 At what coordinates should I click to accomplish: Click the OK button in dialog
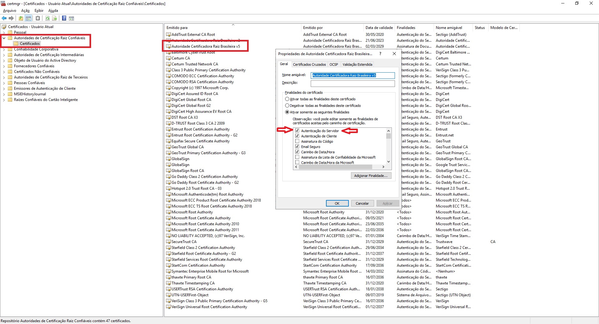click(337, 203)
